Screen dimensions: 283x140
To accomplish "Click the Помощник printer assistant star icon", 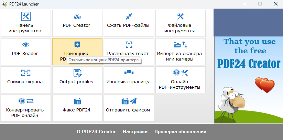I will (x=77, y=44).
